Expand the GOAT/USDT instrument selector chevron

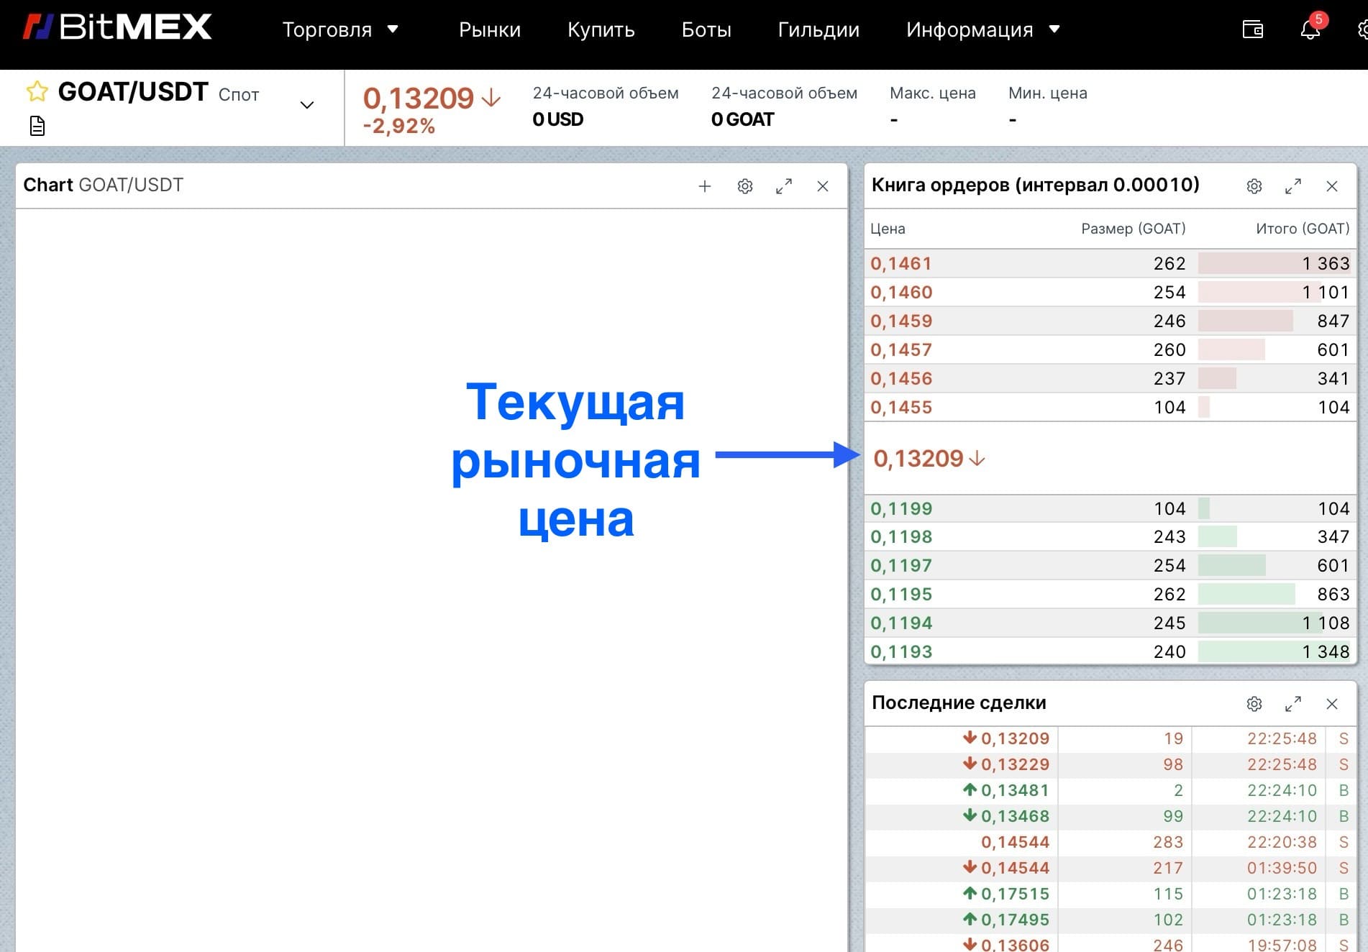coord(307,105)
